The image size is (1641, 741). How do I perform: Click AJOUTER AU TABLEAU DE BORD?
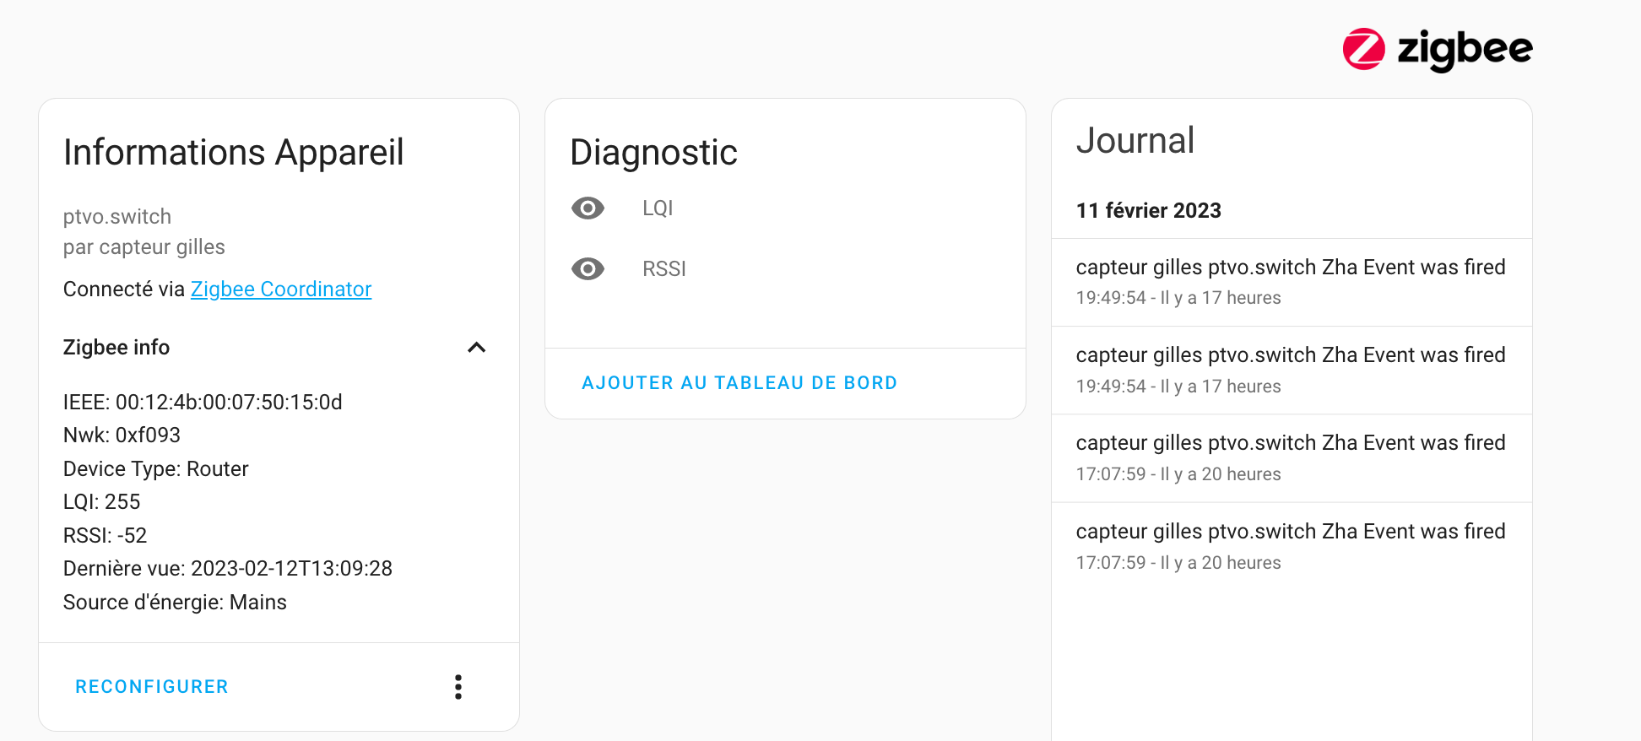pyautogui.click(x=739, y=383)
